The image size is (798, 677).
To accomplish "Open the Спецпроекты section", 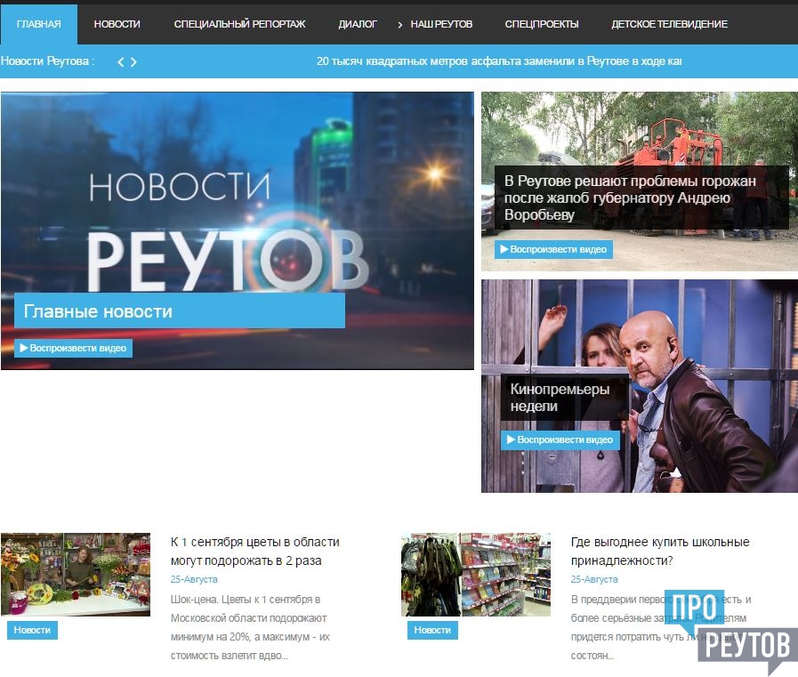I will (x=541, y=24).
